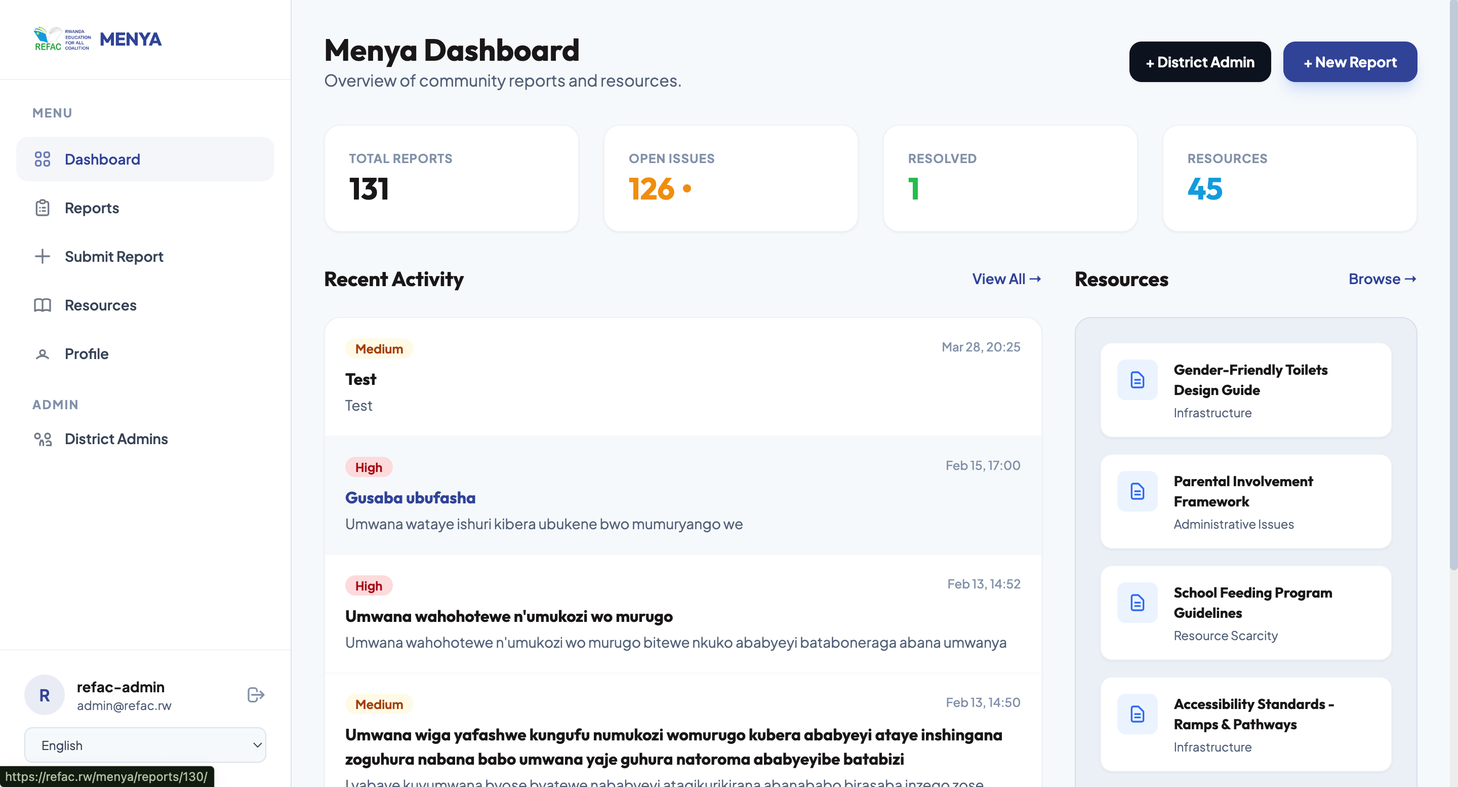Click the Resolved card showing 1
The image size is (1458, 787).
click(1010, 178)
